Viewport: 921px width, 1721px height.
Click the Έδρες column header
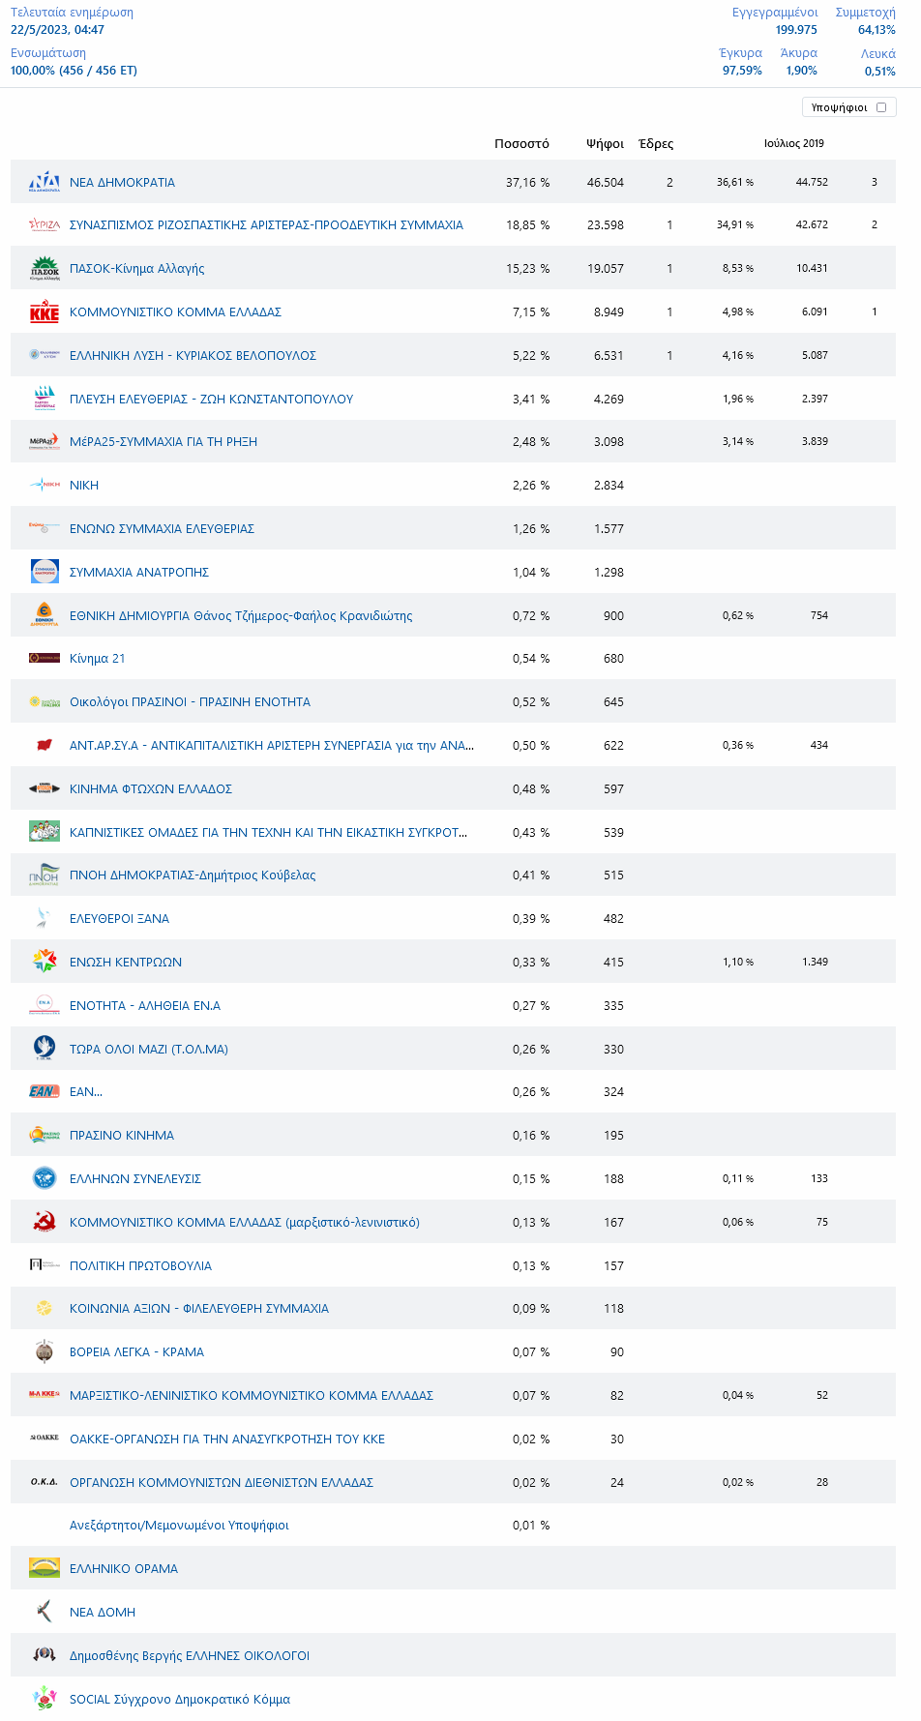656,144
